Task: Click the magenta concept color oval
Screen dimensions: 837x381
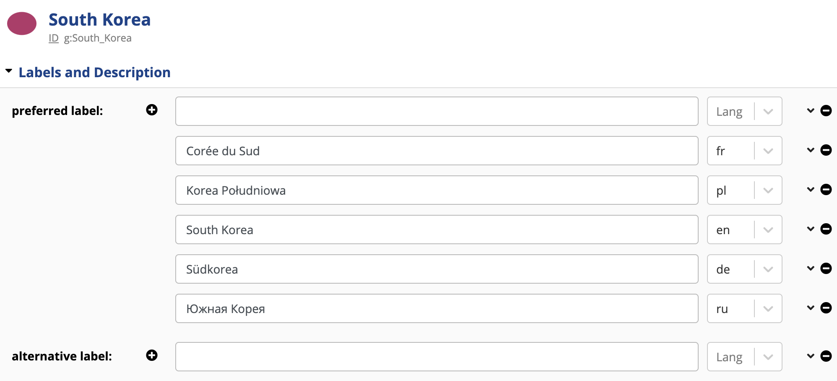Action: pos(22,23)
